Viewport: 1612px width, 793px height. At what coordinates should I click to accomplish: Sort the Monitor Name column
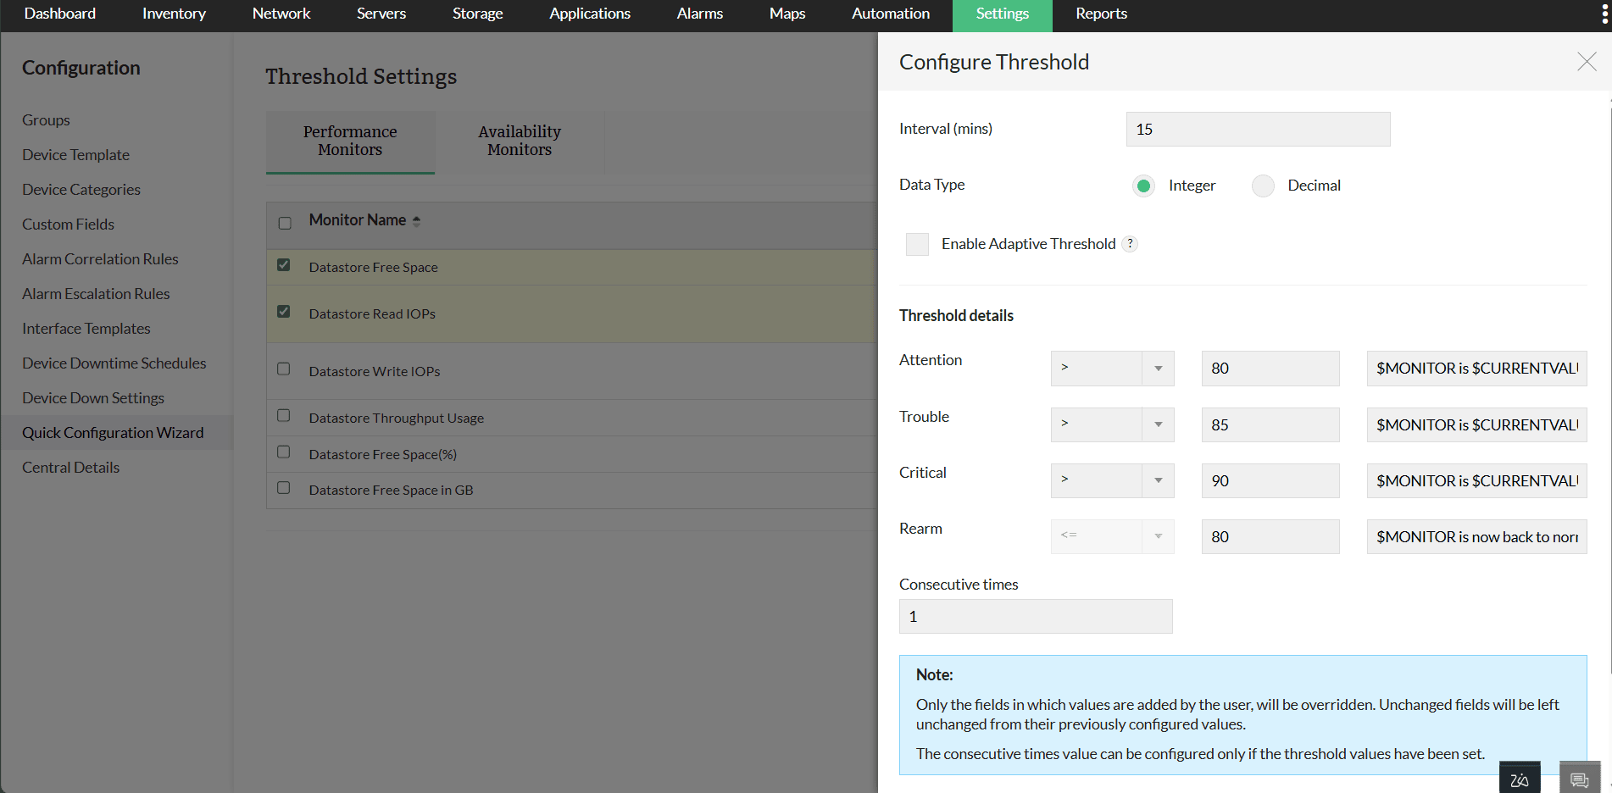(416, 219)
